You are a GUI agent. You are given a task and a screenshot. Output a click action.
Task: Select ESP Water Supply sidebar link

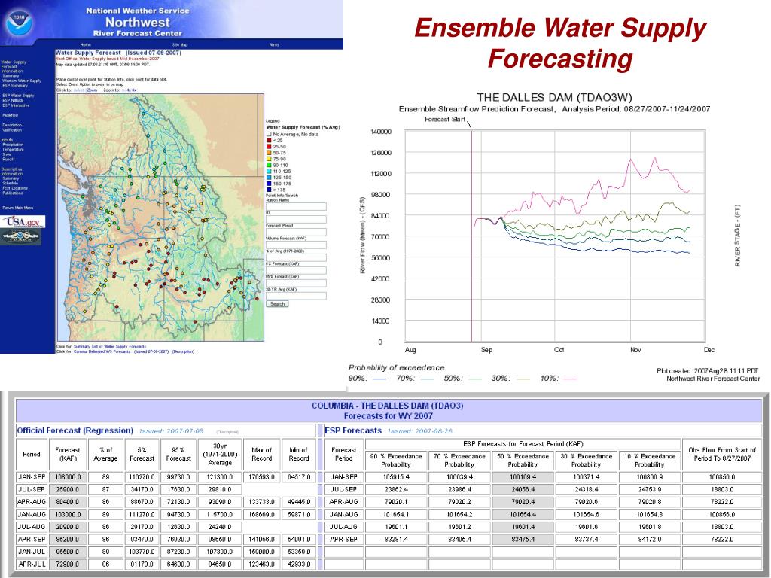click(x=18, y=96)
